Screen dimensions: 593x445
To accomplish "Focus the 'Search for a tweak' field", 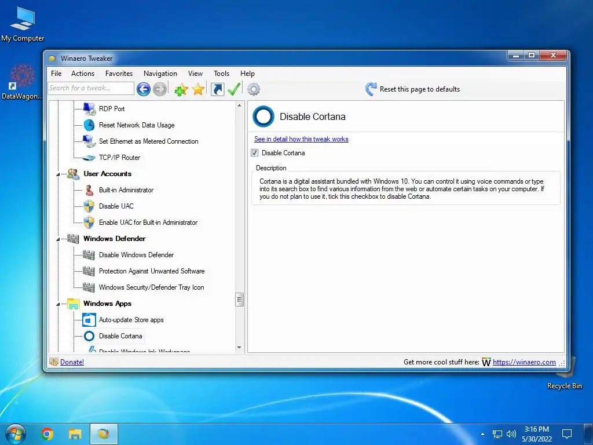I will pos(91,88).
